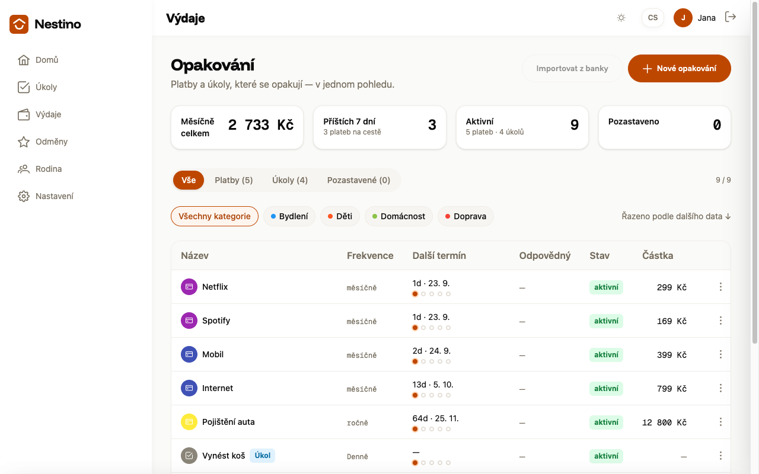
Task: Switch language with CS button
Action: coord(653,18)
